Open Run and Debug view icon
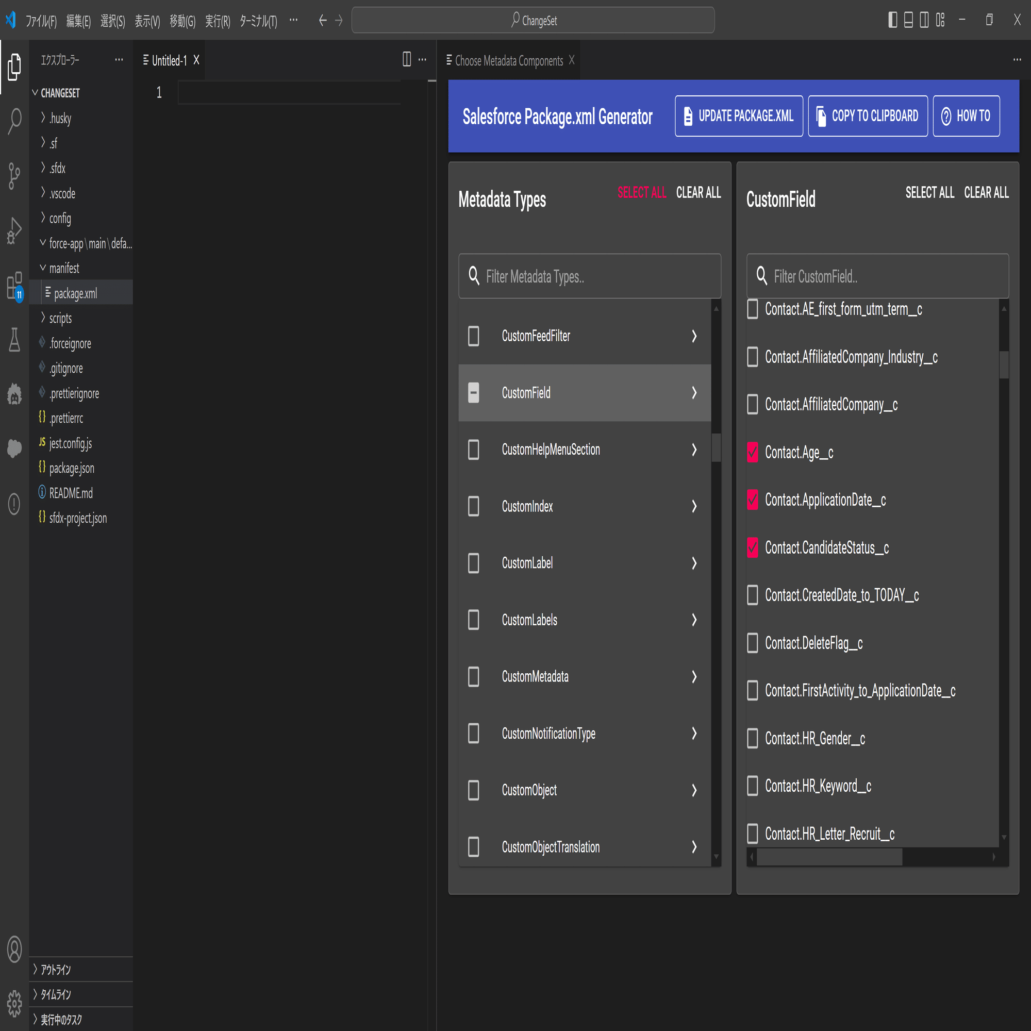Screen dimensions: 1031x1031 click(14, 230)
